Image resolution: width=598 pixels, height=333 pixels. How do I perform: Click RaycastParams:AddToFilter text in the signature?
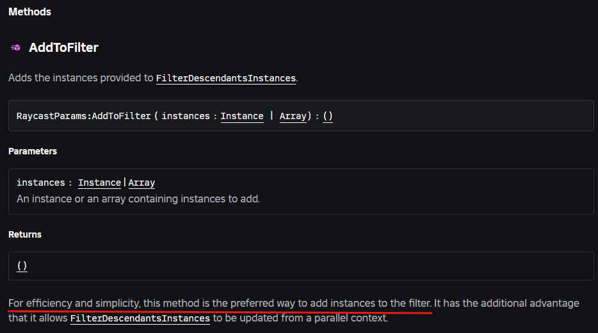[83, 116]
